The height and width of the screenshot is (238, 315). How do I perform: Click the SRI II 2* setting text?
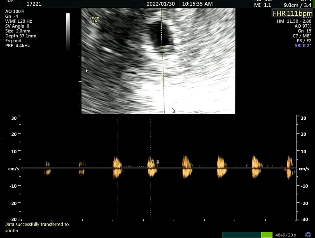303,46
